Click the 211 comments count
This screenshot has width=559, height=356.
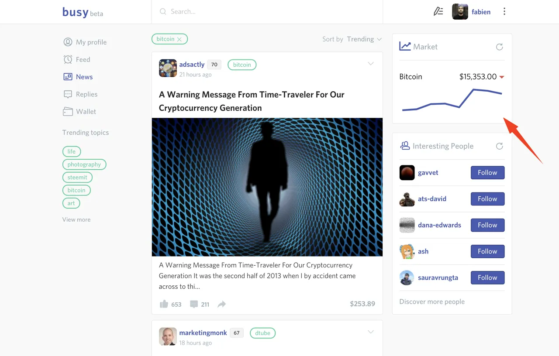point(205,305)
